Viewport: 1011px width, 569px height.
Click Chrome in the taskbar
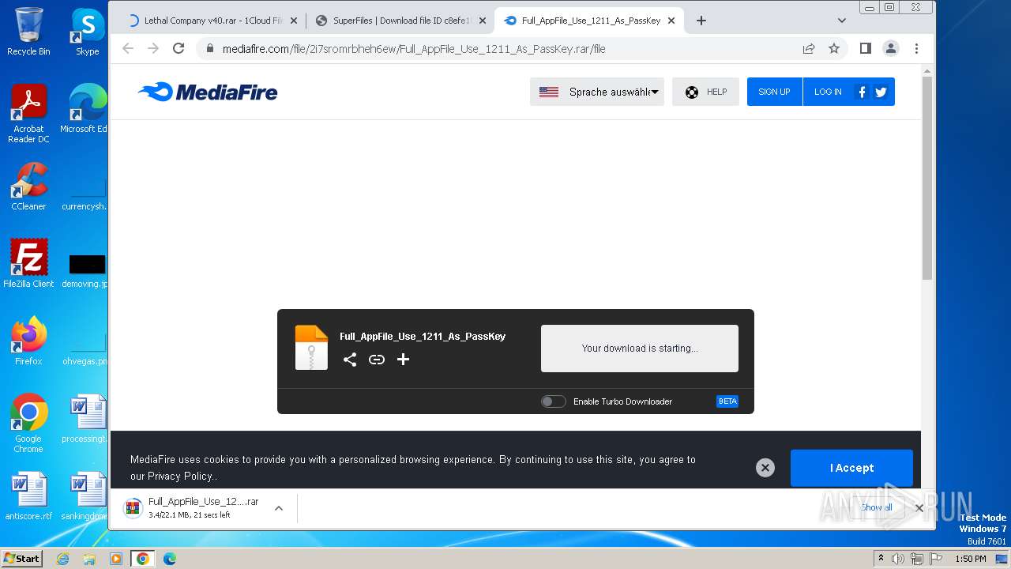(142, 558)
